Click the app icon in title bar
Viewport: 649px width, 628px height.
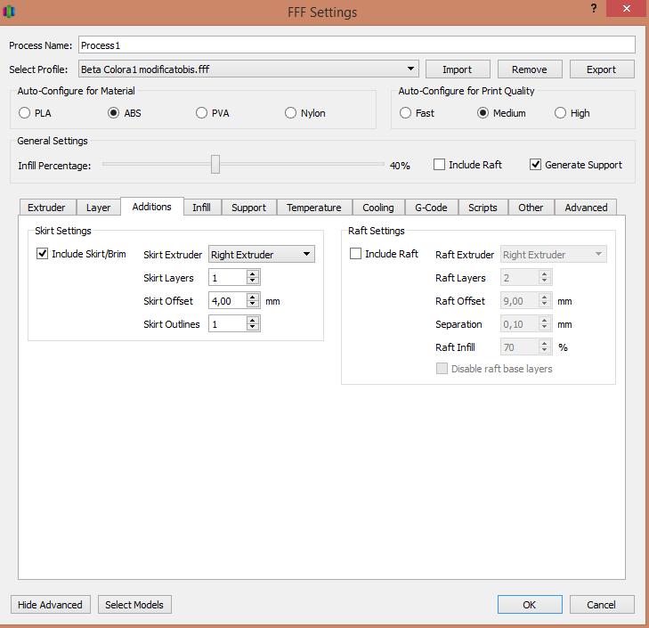click(11, 12)
